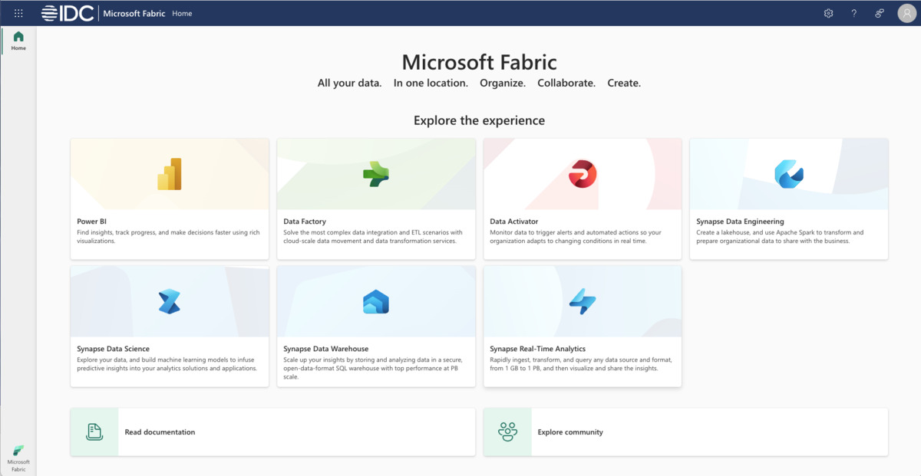The height and width of the screenshot is (476, 921).
Task: Select the Synapse Data Science icon
Action: (170, 300)
